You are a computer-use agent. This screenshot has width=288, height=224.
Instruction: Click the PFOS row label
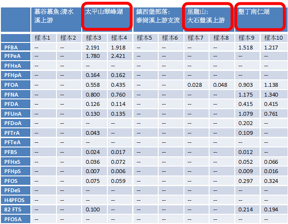point(15,181)
